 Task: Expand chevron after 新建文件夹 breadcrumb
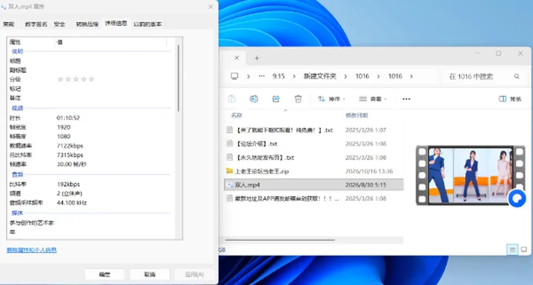click(x=346, y=77)
